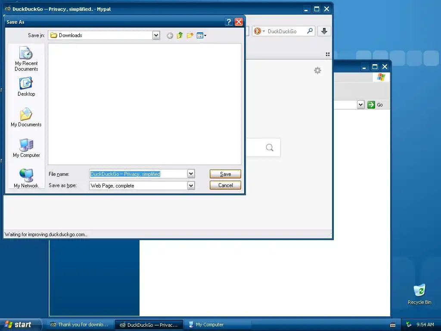This screenshot has width=441, height=331.
Task: Click the back arrow in Save As toolbar
Action: coord(170,35)
